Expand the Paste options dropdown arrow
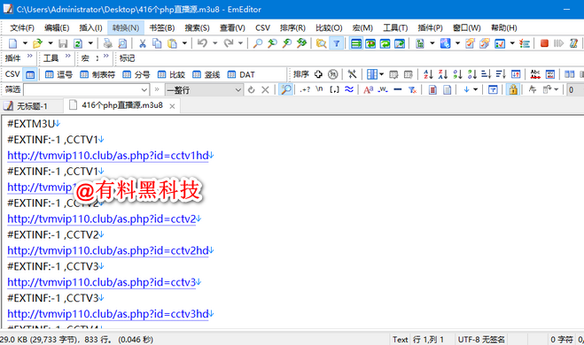 184,43
